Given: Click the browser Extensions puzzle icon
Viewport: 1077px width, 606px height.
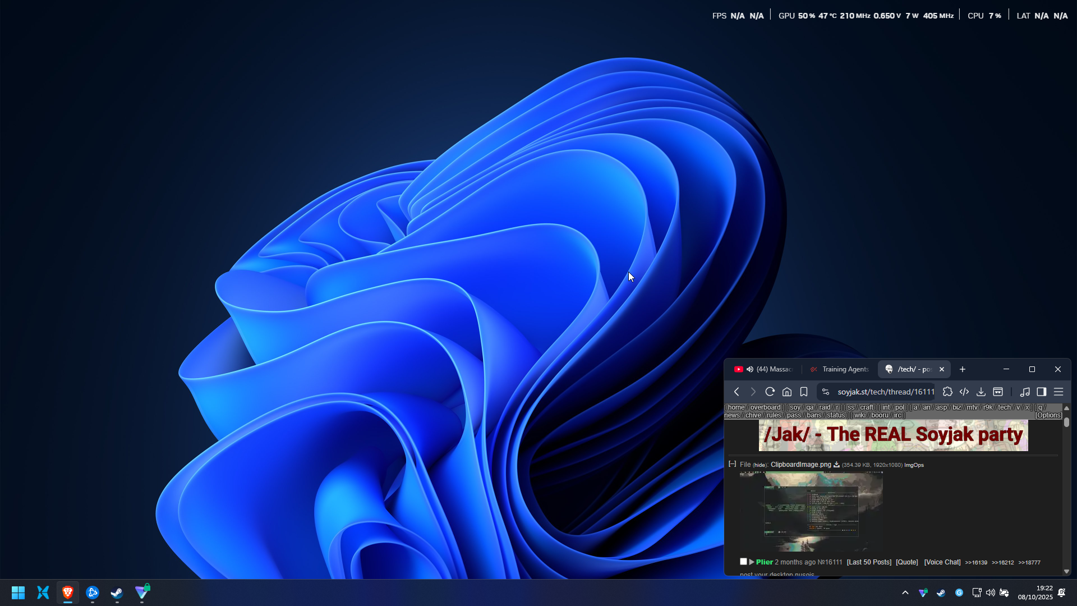Looking at the screenshot, I should (947, 392).
